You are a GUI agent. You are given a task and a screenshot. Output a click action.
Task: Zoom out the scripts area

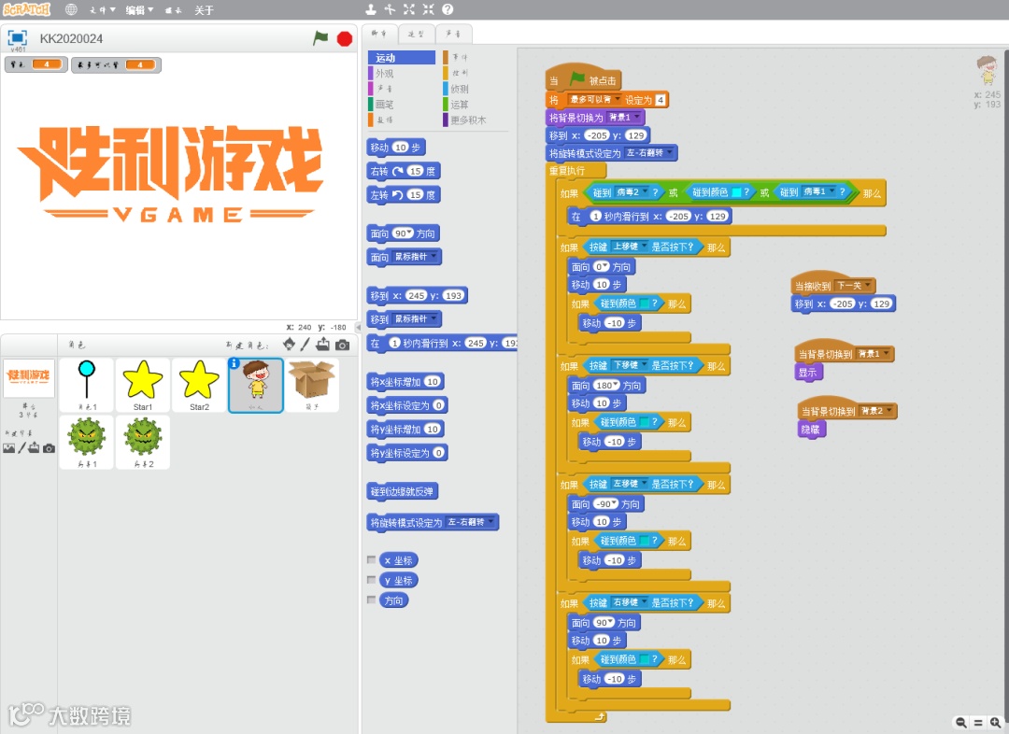[x=960, y=723]
